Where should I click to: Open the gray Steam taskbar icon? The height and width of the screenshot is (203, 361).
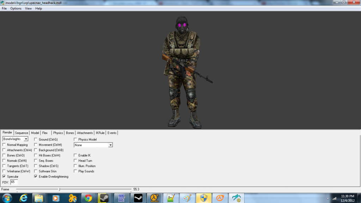(104, 198)
